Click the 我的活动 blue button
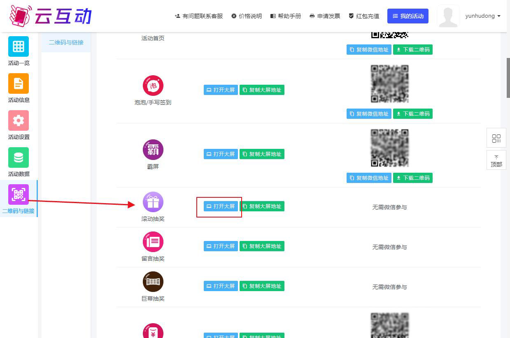The width and height of the screenshot is (510, 338). 408,16
